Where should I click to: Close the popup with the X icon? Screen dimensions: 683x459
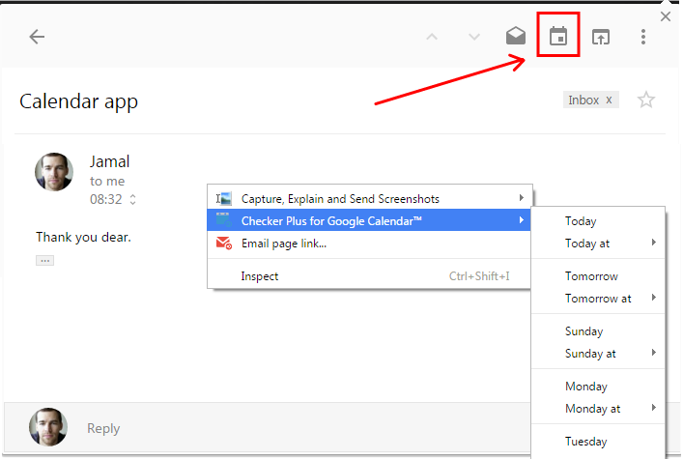click(x=666, y=16)
